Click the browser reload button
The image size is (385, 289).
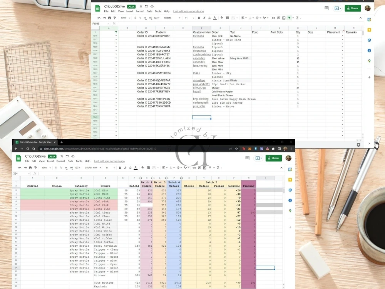coord(28,149)
